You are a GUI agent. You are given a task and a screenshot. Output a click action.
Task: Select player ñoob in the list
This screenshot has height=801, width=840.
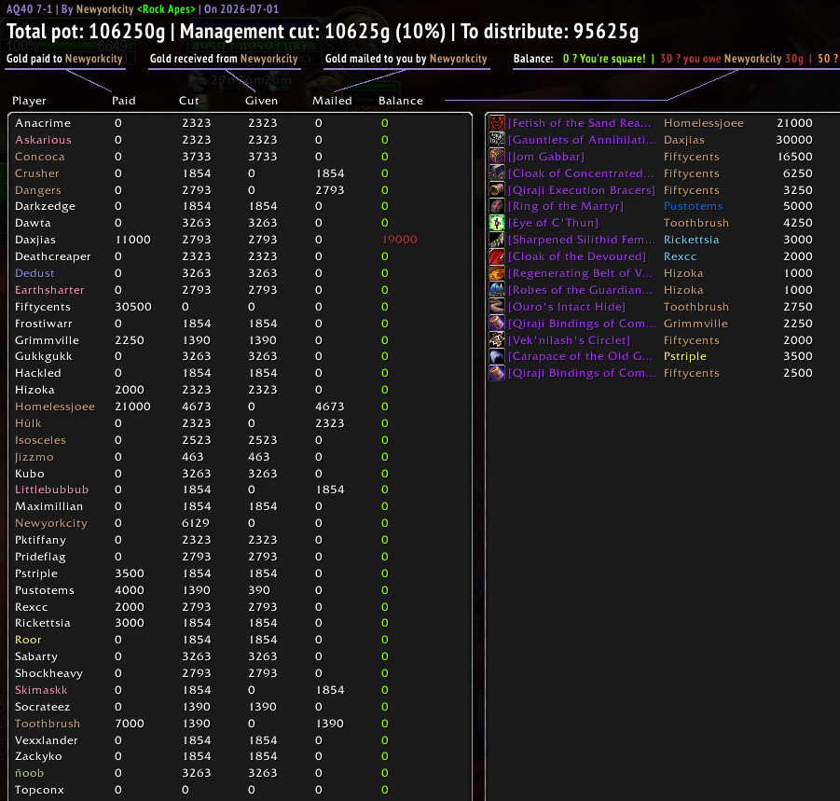tap(30, 773)
